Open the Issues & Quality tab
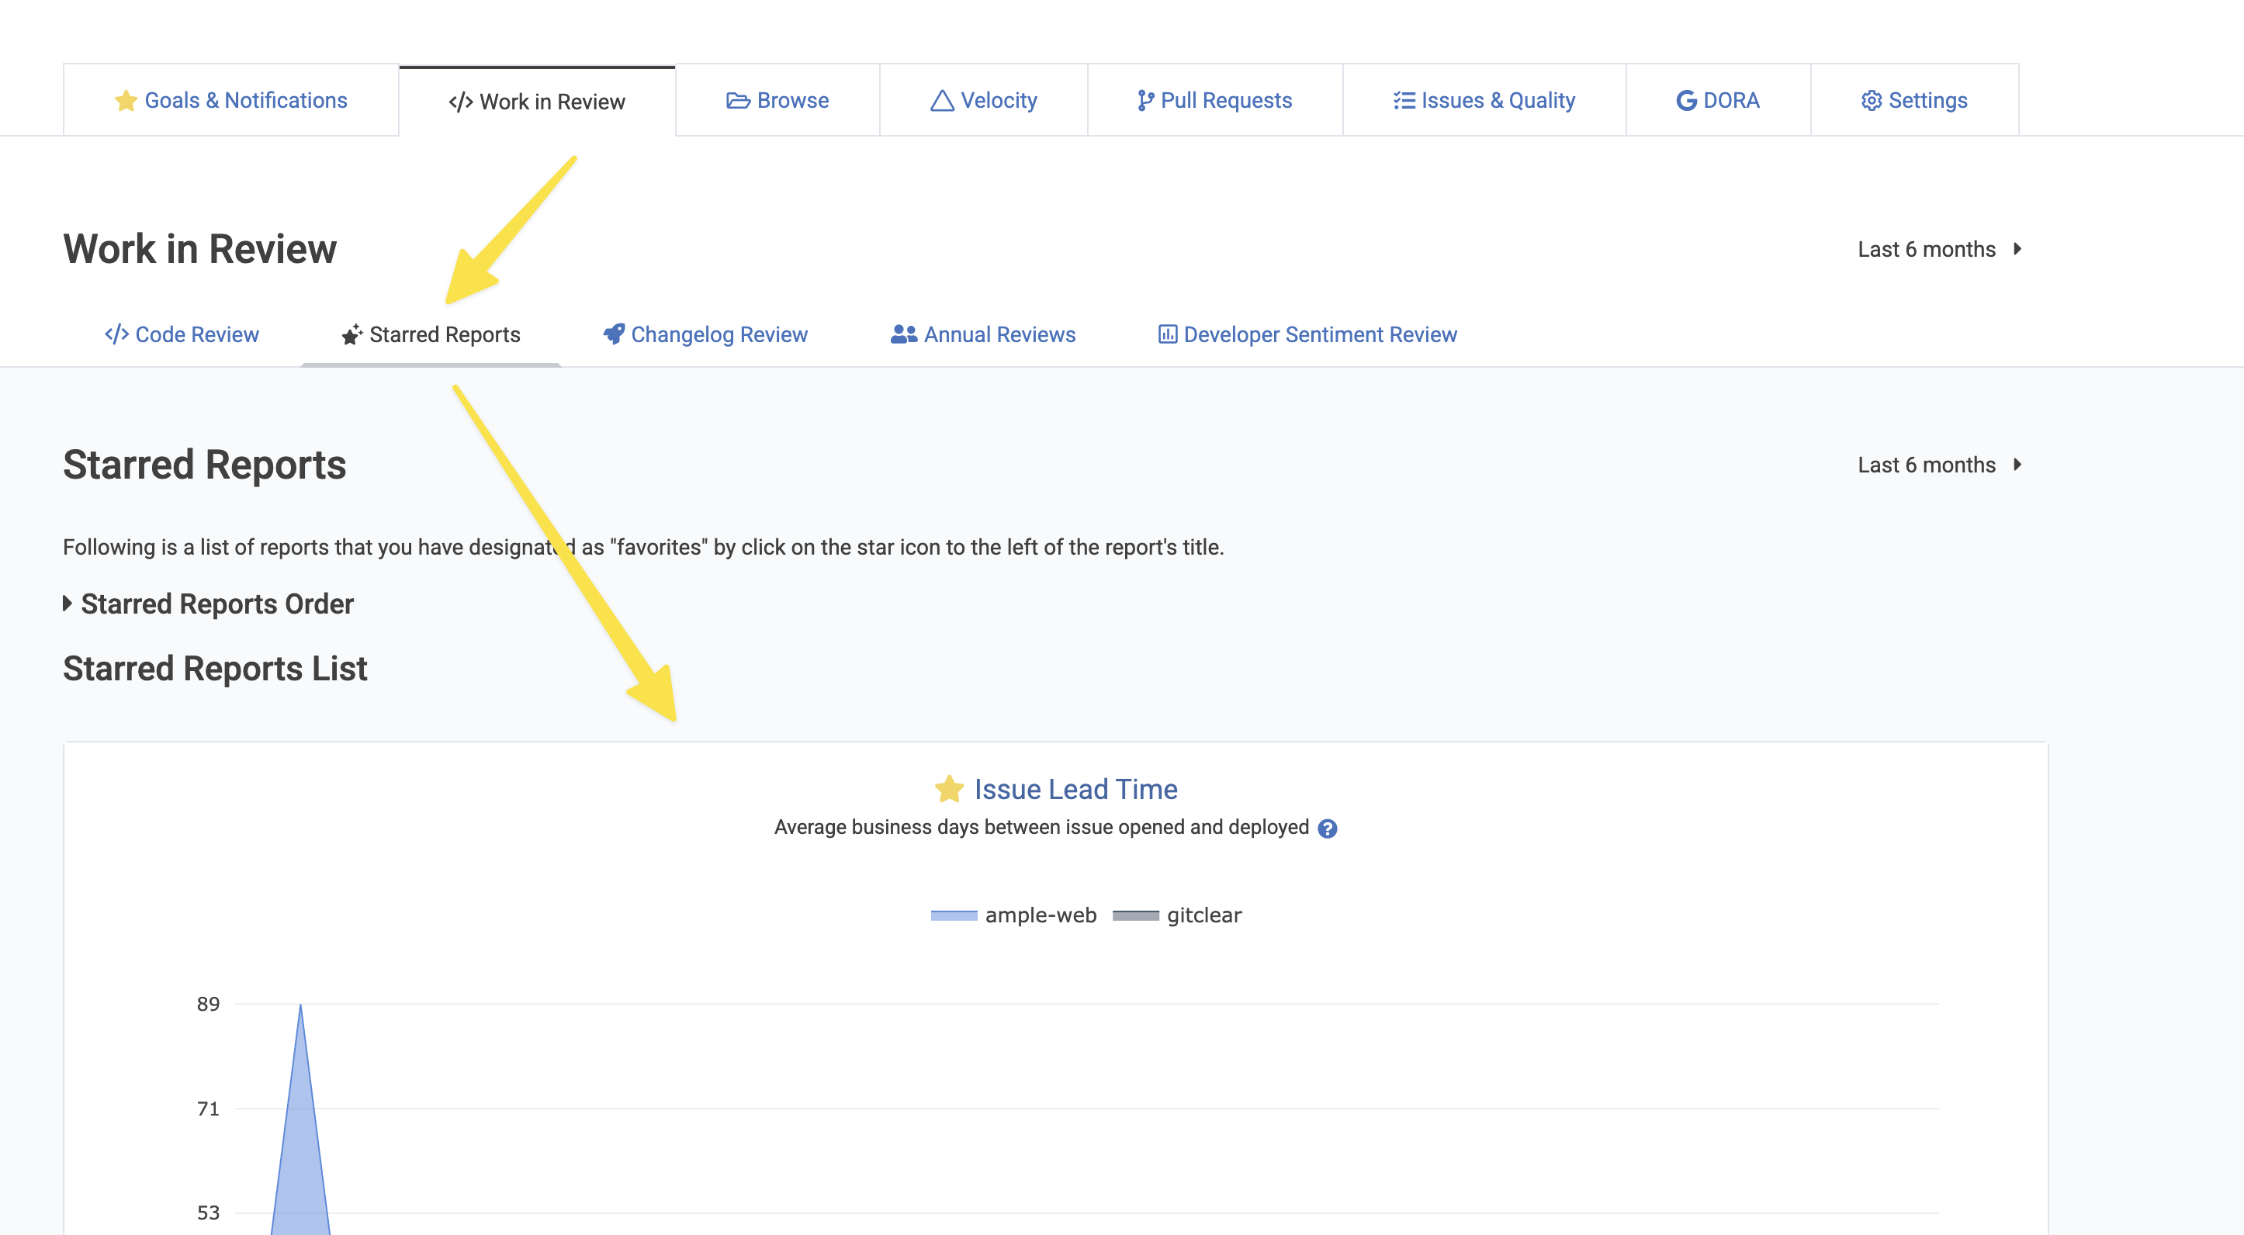2244x1235 pixels. (x=1484, y=100)
